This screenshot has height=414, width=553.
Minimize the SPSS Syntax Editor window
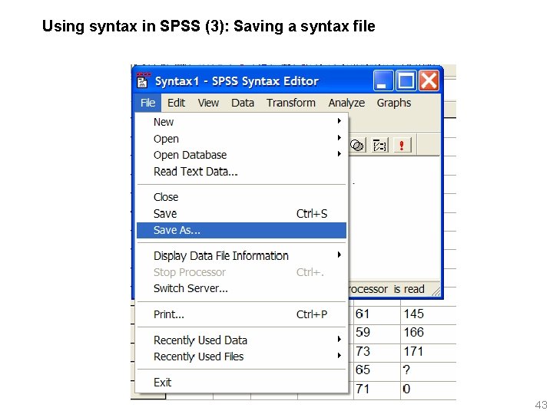click(383, 80)
